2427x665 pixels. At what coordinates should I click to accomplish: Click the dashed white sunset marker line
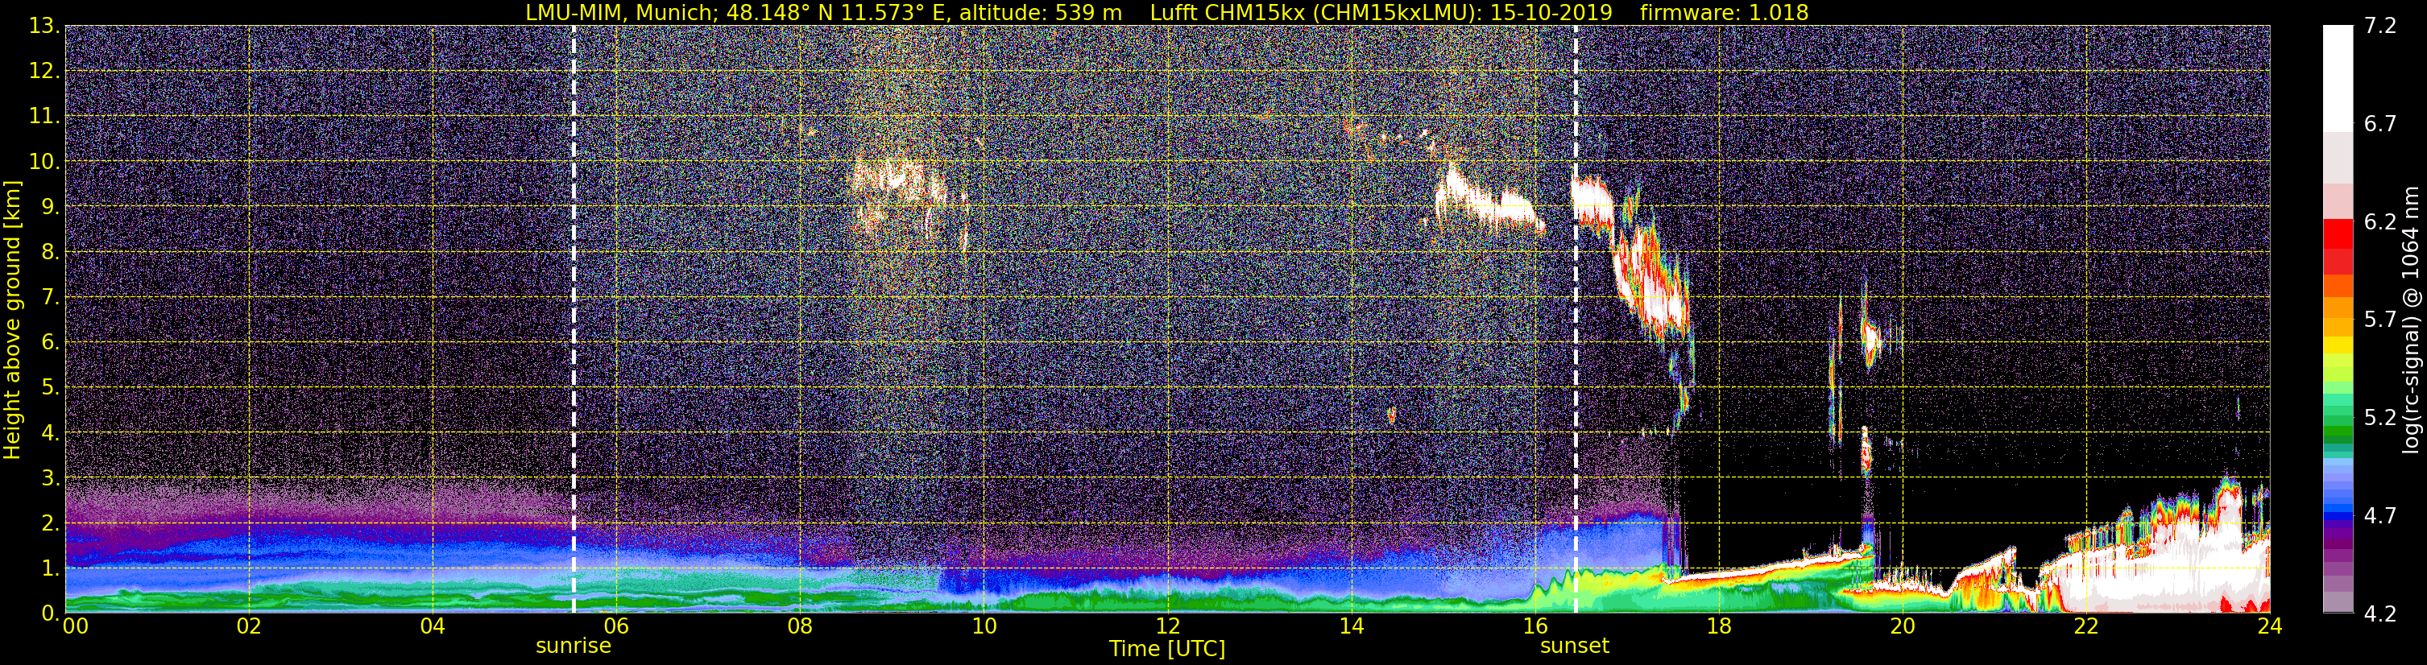tap(1576, 320)
